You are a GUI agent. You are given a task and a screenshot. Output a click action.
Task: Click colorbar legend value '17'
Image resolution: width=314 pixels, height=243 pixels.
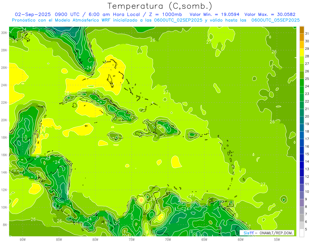(307, 139)
